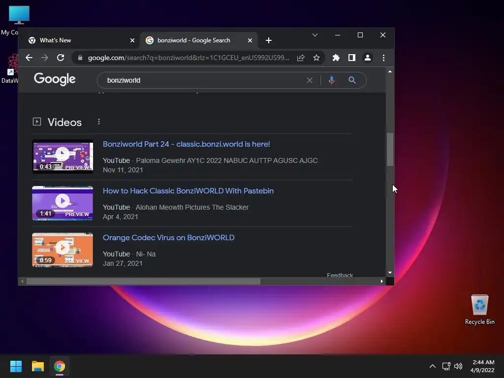
Task: Submit search with the magnifier icon
Action: tap(352, 80)
